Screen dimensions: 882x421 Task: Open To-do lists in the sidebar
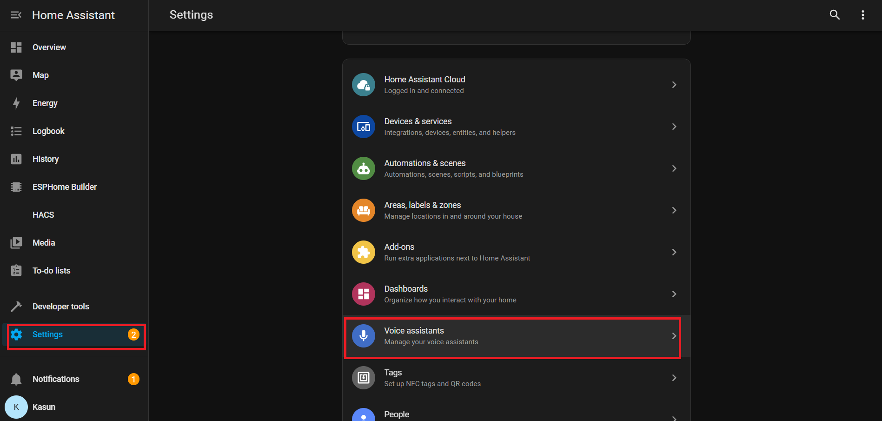[x=74, y=271]
